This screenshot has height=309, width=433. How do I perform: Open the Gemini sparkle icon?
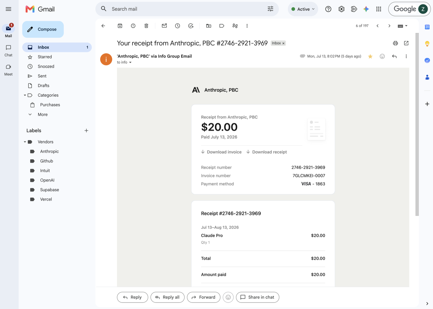point(366,9)
